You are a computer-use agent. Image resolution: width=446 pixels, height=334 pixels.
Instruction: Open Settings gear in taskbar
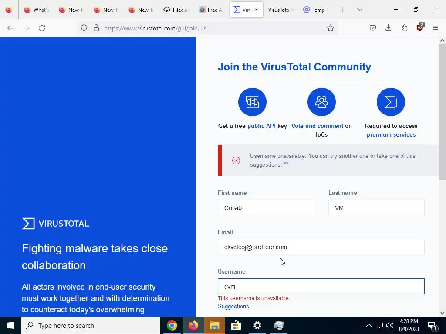(x=257, y=325)
